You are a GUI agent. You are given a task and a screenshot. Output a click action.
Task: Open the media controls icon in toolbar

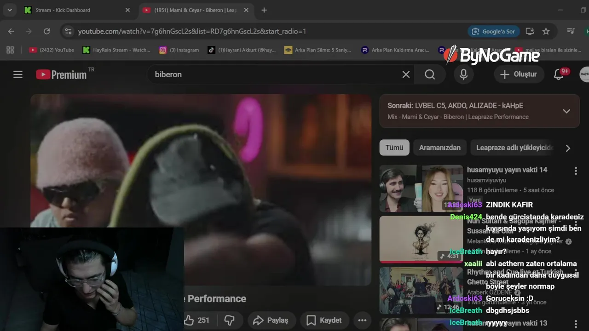coord(571,31)
